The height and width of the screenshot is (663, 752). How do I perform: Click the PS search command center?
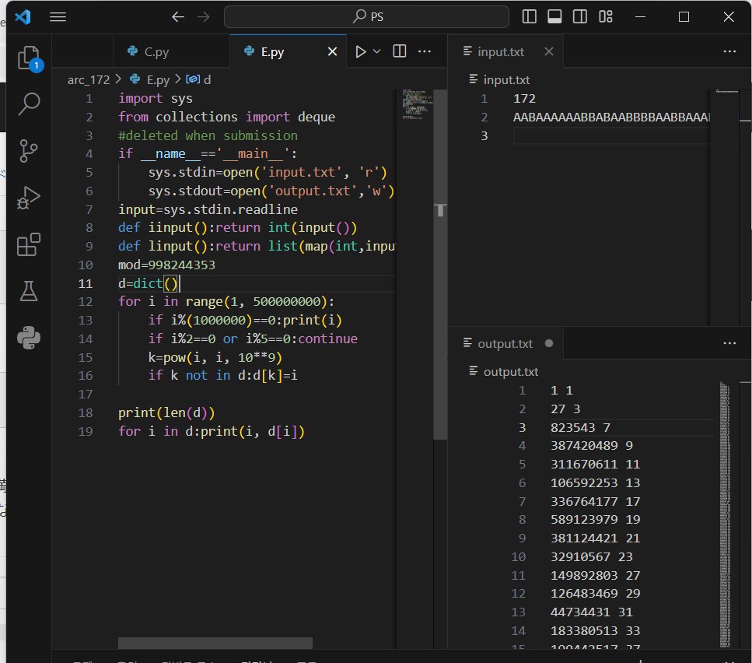coord(366,17)
